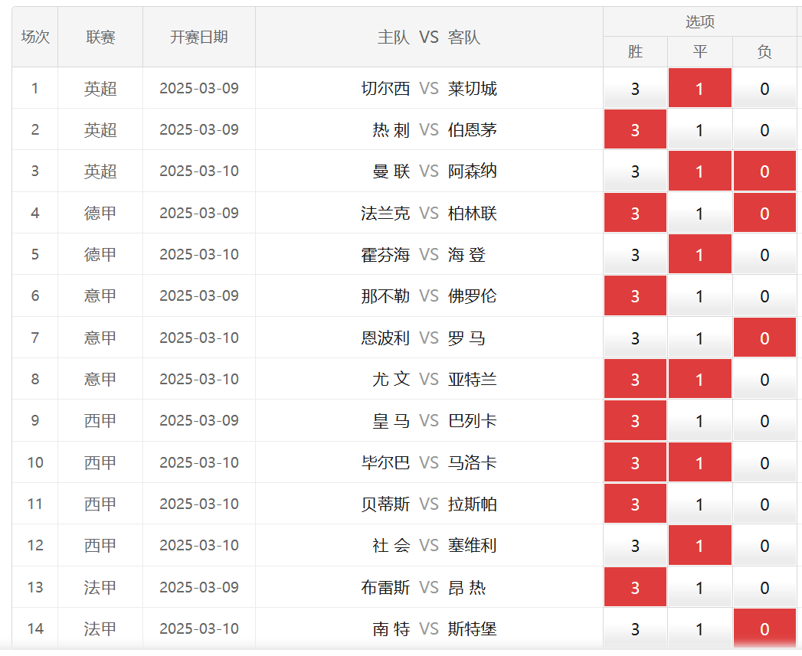Click the 胜 column sub-header

[x=635, y=51]
